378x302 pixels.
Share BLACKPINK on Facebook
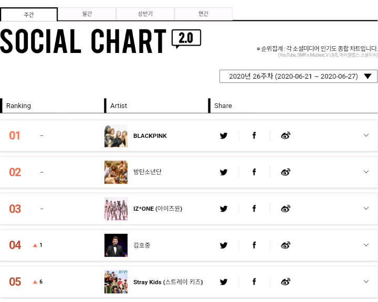coord(254,136)
